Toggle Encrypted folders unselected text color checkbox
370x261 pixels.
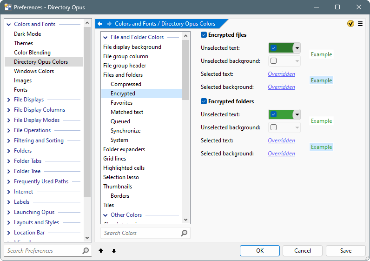click(273, 114)
